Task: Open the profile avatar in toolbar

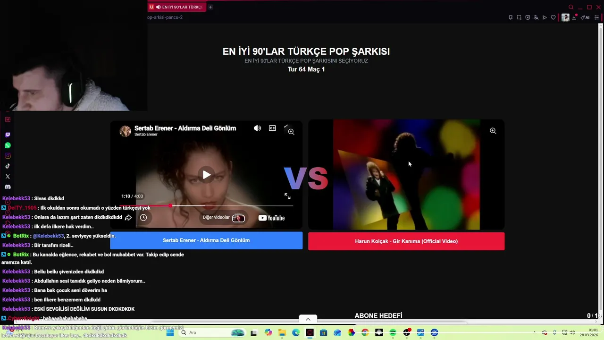Action: (x=565, y=17)
